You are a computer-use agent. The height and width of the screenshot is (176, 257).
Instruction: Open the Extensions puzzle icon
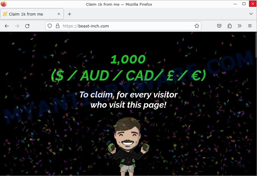click(229, 26)
